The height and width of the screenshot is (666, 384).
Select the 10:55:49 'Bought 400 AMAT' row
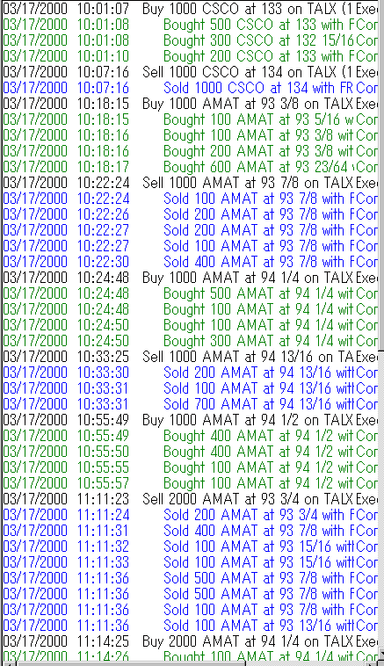[190, 436]
